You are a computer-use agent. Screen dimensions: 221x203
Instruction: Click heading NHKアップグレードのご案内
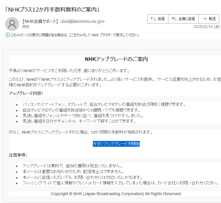(116, 59)
